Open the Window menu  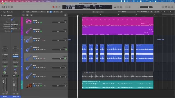(x=48, y=1)
